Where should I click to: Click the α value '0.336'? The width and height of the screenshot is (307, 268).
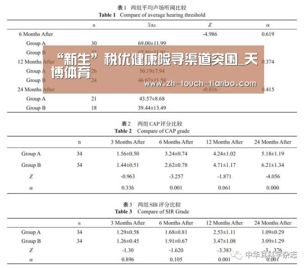point(128,188)
